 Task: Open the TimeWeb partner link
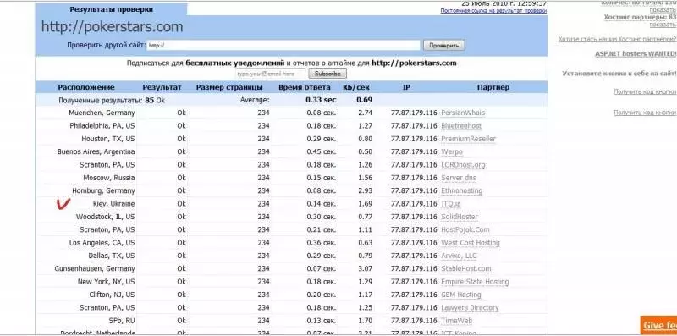coord(456,321)
